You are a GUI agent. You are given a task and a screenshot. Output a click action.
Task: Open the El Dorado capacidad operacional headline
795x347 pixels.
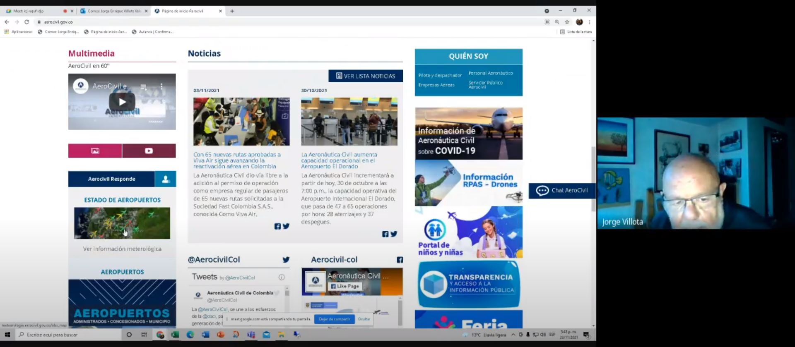[339, 160]
